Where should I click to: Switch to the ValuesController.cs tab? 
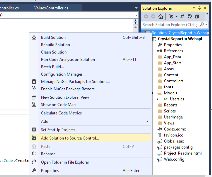pyautogui.click(x=51, y=8)
